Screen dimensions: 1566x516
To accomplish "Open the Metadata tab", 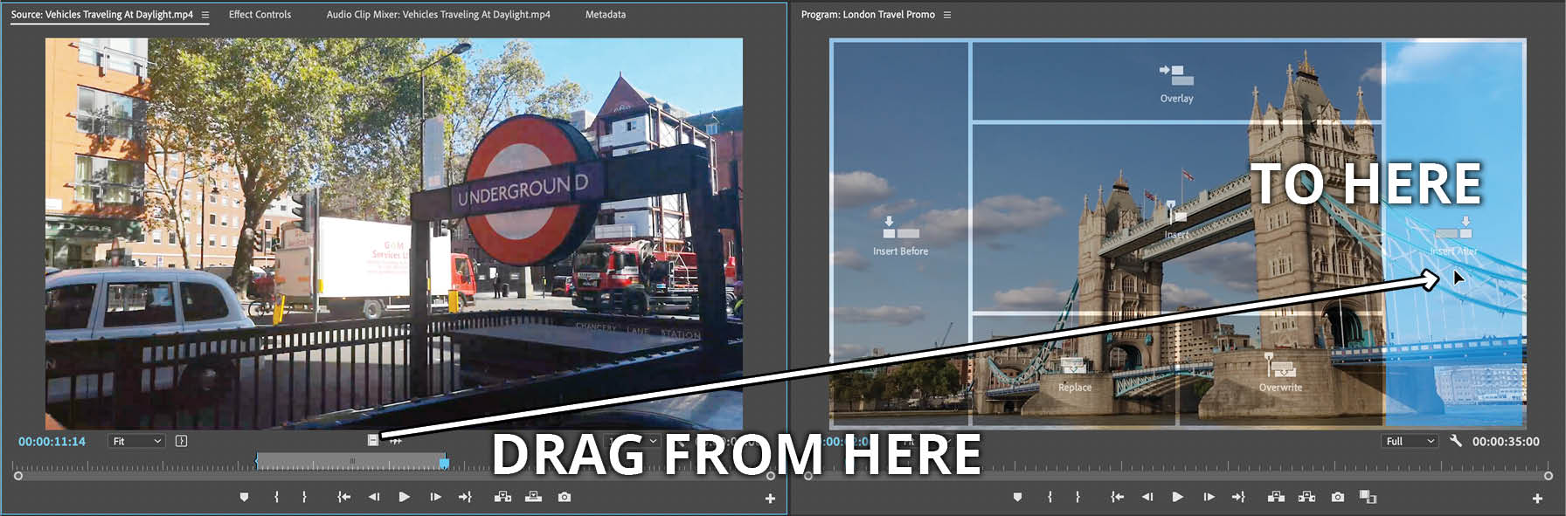I will coord(605,15).
